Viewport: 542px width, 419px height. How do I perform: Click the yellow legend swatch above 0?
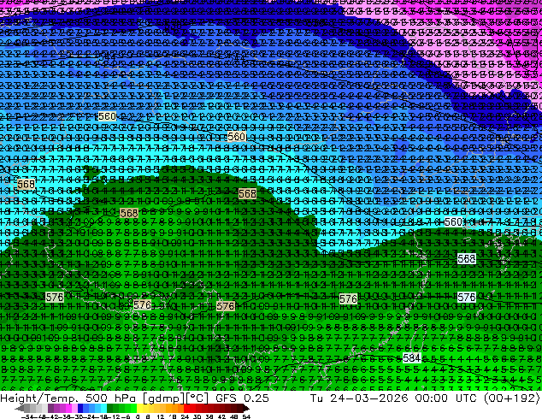coord(139,409)
